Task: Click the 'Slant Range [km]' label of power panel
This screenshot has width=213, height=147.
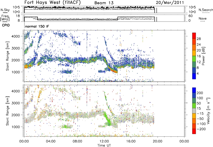Action: (7, 56)
